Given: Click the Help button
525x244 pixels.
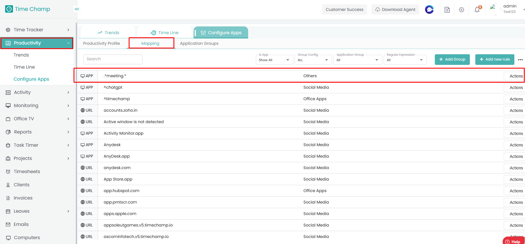Looking at the screenshot, I should 514,241.
